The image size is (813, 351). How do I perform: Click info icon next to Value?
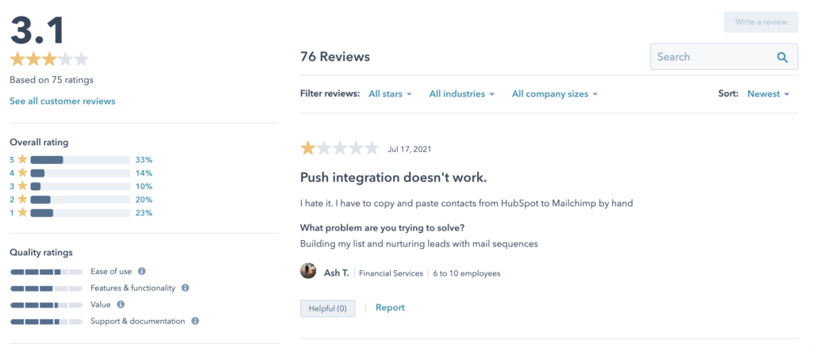(121, 304)
